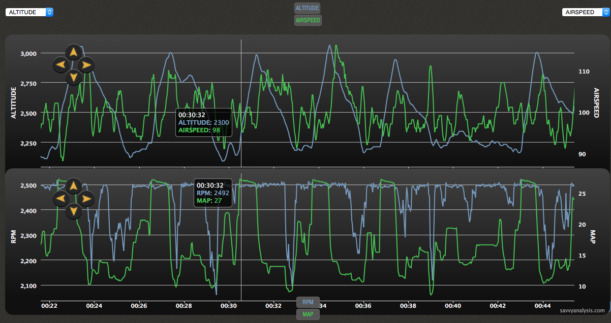The image size is (611, 323).
Task: Click the RPM vertical axis title
Action: point(14,236)
